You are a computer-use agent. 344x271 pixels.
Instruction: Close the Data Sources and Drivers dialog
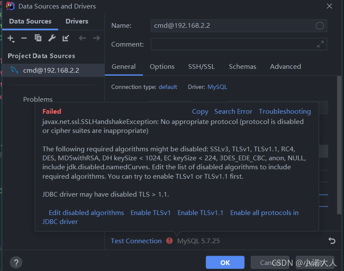329,6
